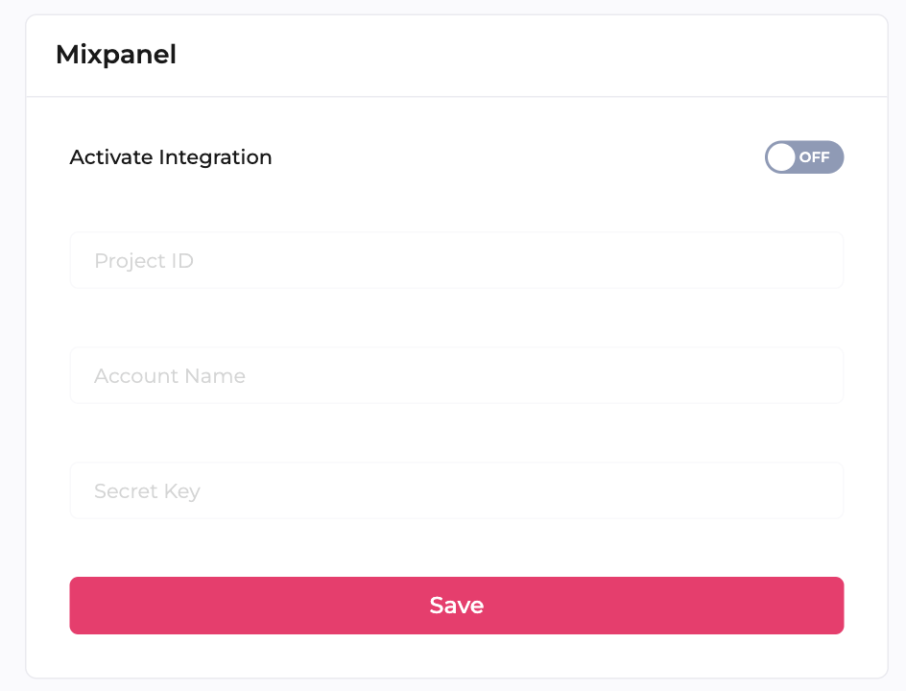Click the Secret Key placeholder text

coord(147,491)
